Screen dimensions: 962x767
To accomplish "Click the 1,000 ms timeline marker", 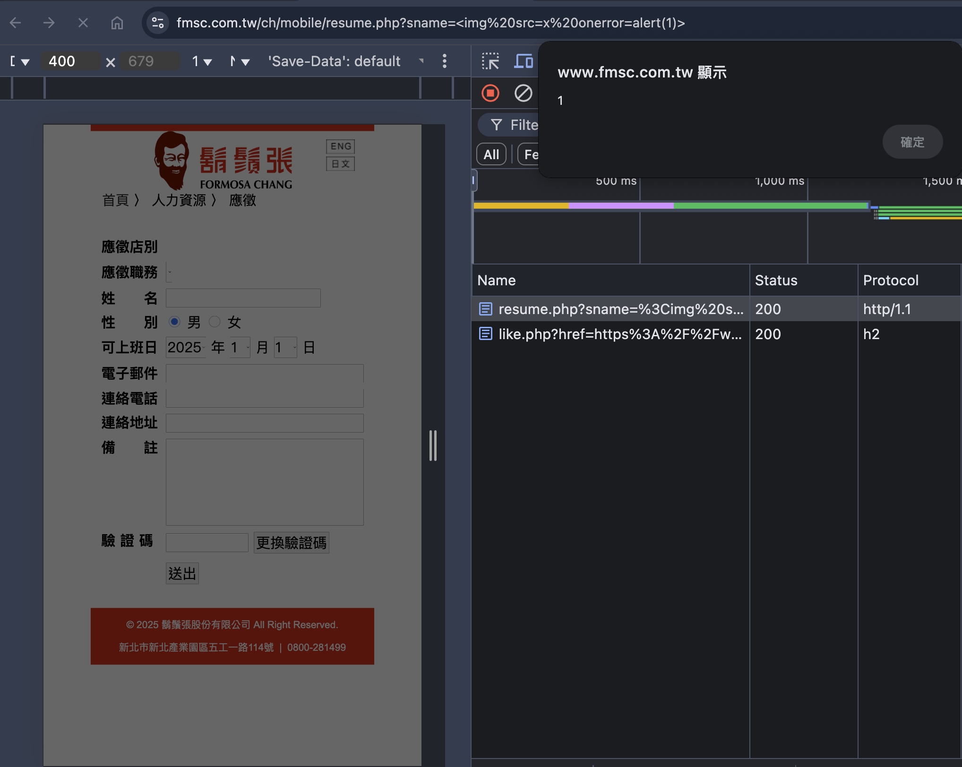I will 780,181.
